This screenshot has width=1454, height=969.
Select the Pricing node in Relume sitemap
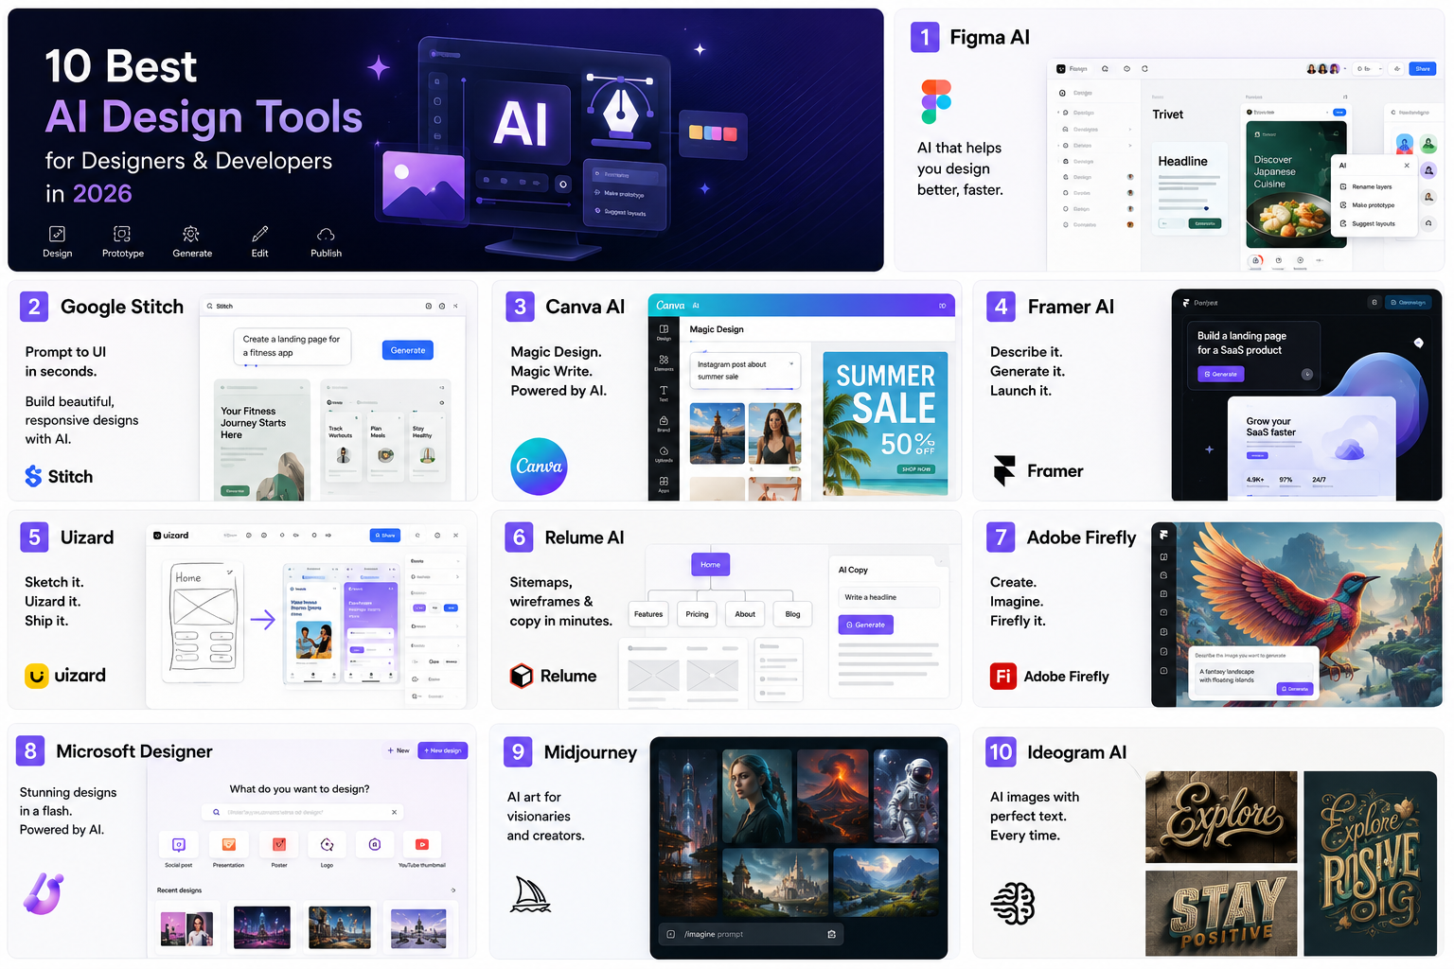click(697, 614)
